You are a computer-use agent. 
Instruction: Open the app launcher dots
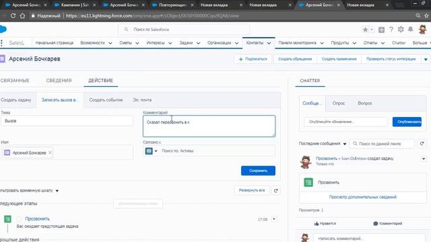pos(1,43)
